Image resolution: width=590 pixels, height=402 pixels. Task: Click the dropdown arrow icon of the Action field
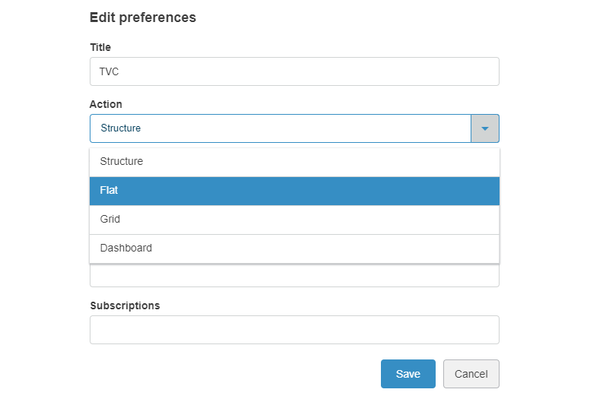tap(485, 128)
